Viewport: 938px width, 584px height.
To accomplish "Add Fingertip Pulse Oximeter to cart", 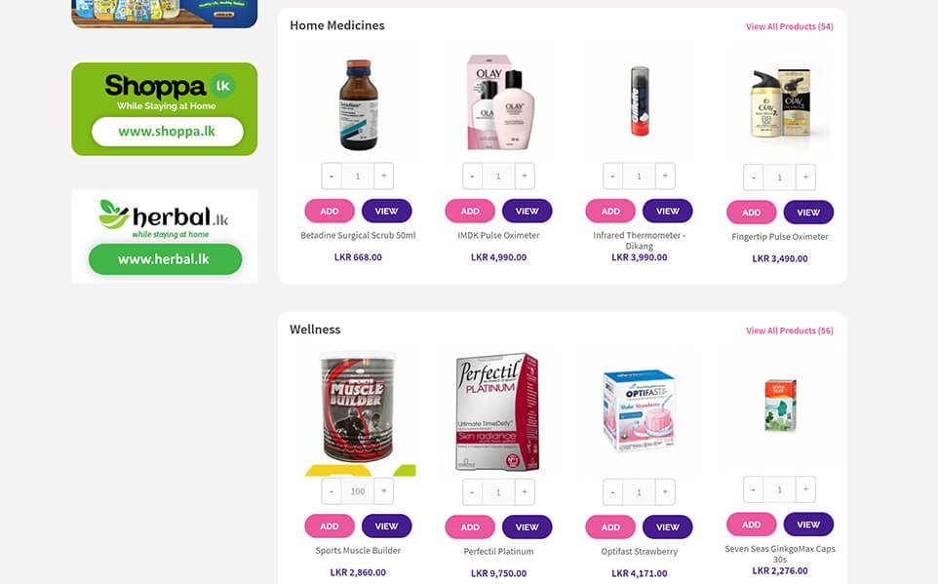I will (x=752, y=213).
